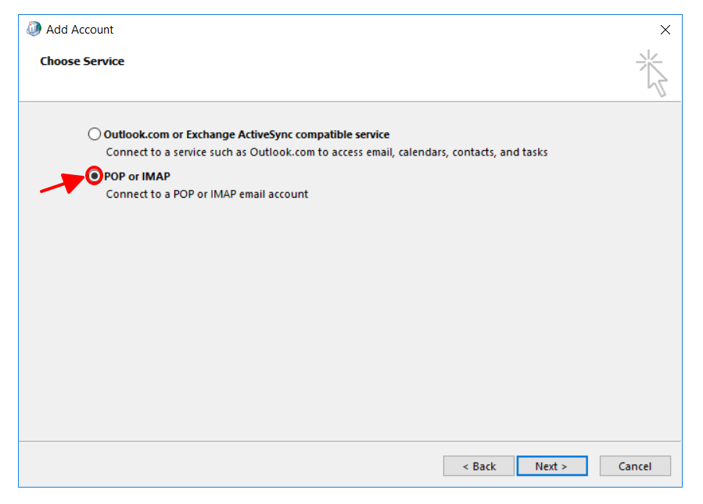703x504 pixels.
Task: Select the Outlook.com or Exchange ActiveSync radio button
Action: [x=94, y=134]
